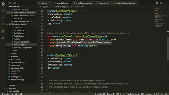Close the showDialog.tsx tab
Viewport: 169px width, 95px height.
click(x=70, y=3)
